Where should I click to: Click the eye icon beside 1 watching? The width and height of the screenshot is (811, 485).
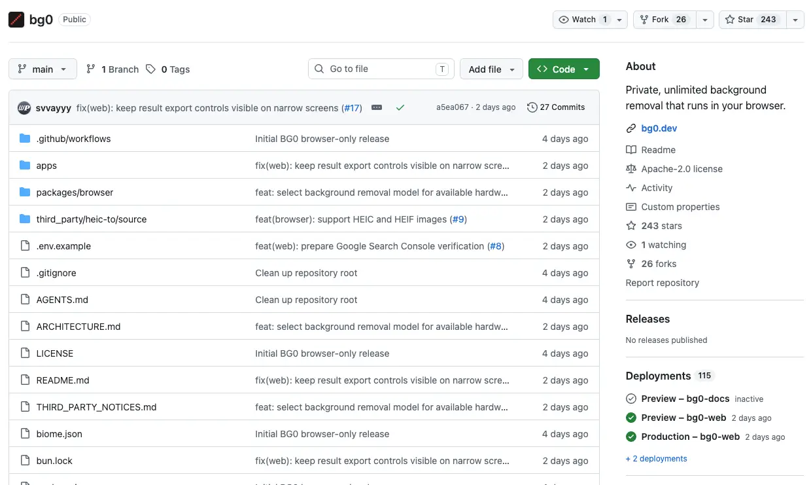pos(631,245)
